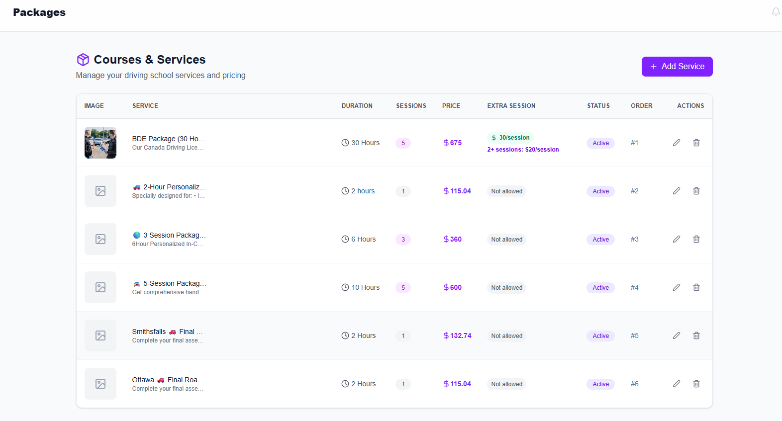Click the Courses & Services box icon
The width and height of the screenshot is (782, 421).
tap(83, 60)
